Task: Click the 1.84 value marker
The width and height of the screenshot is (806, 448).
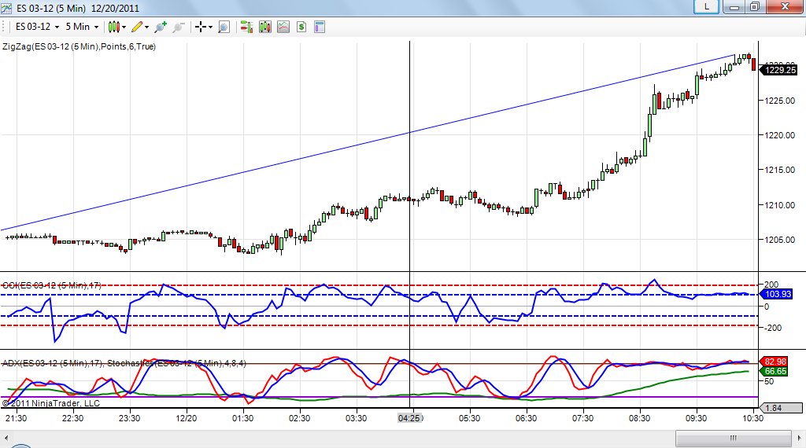Action: 780,408
